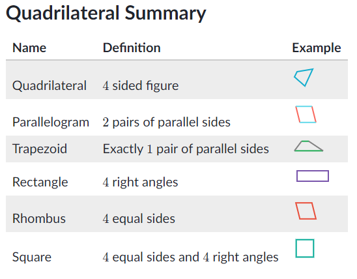The height and width of the screenshot is (279, 357).
Task: Click the Example column header
Action: pyautogui.click(x=317, y=48)
